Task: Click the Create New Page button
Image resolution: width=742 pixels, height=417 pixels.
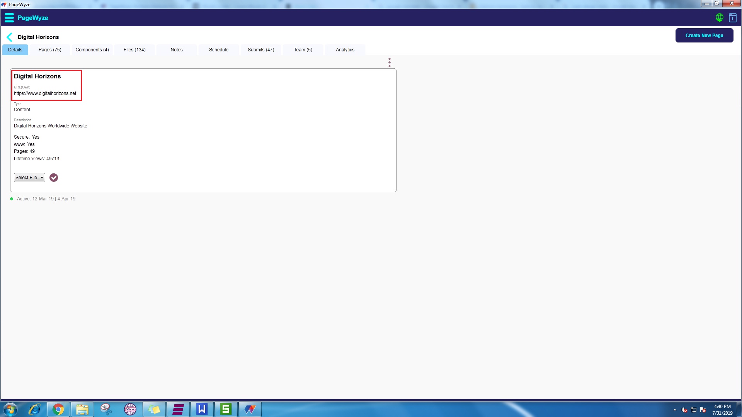Action: click(704, 36)
